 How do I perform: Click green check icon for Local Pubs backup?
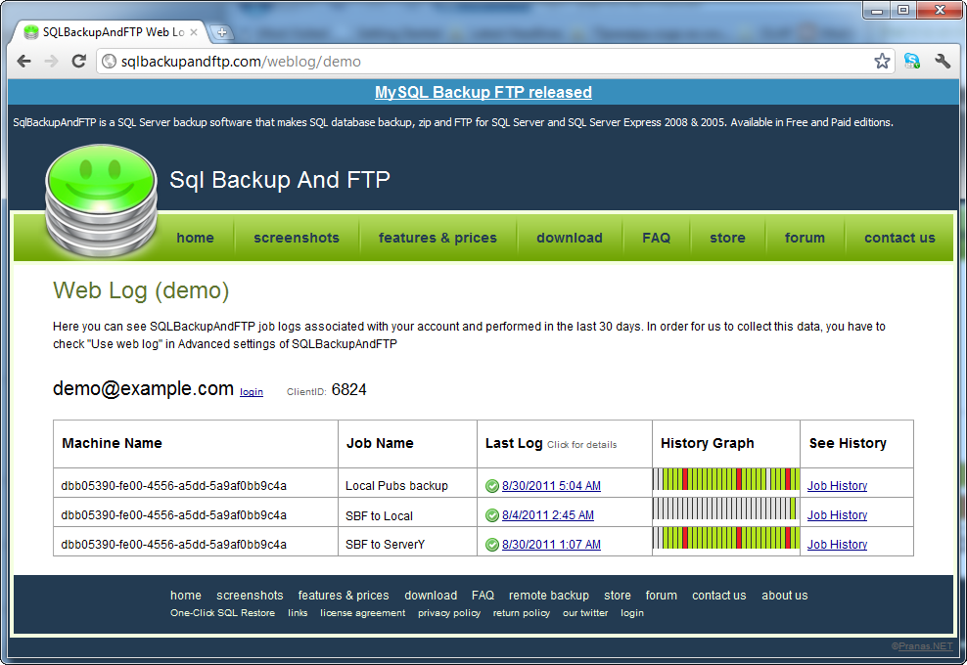coord(492,486)
